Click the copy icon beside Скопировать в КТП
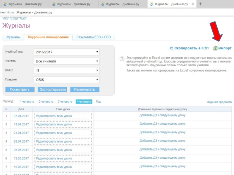This screenshot has height=175, width=234. click(171, 48)
